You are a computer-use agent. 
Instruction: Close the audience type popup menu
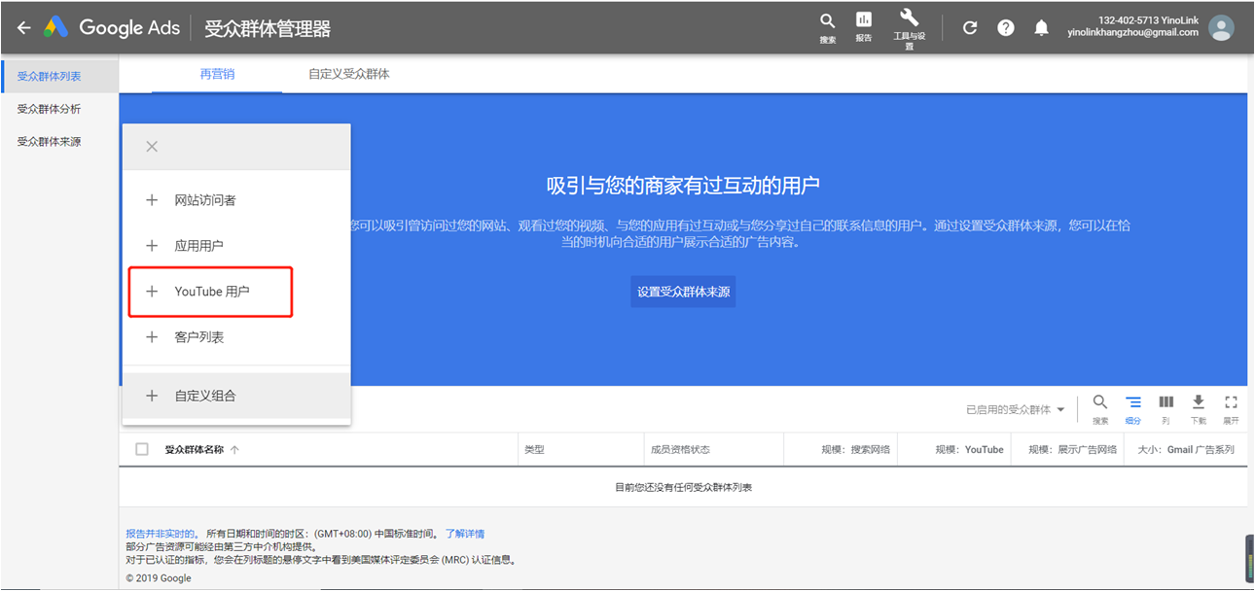point(151,147)
